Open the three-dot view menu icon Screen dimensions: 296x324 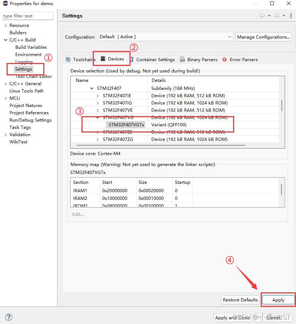coord(291,16)
